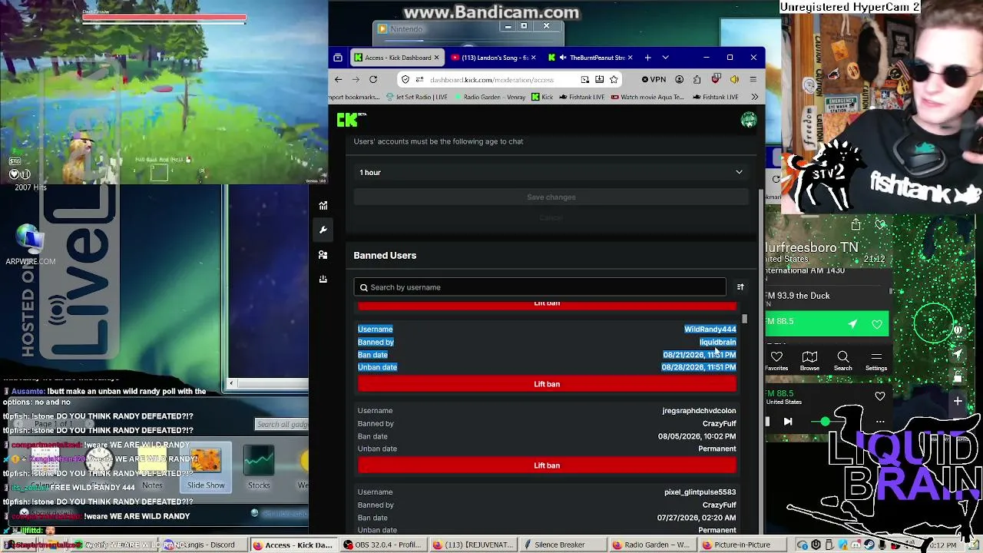Select FM 93.9 the Duck station
983x553 pixels.
[827, 296]
